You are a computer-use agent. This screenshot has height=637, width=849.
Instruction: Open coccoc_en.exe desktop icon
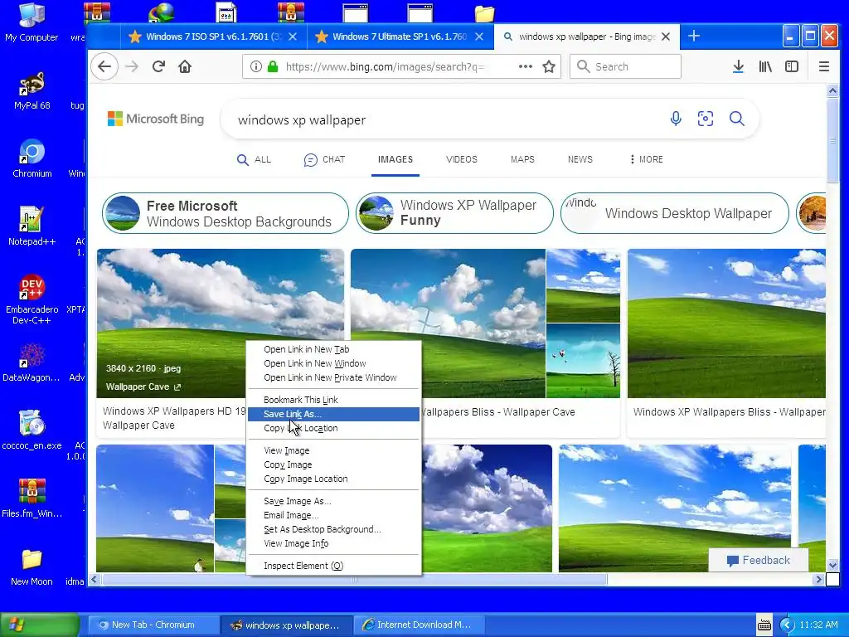pos(32,431)
